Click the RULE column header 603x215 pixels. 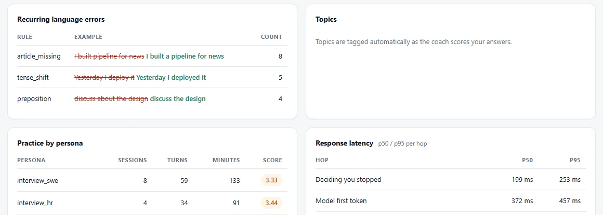[x=24, y=37]
